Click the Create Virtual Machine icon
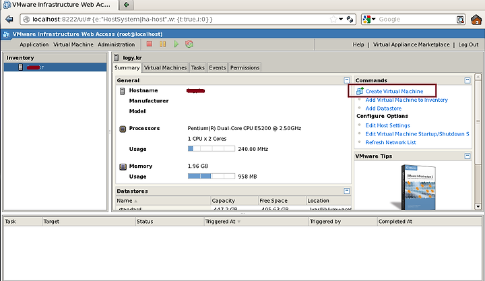485x281 pixels. (x=360, y=91)
